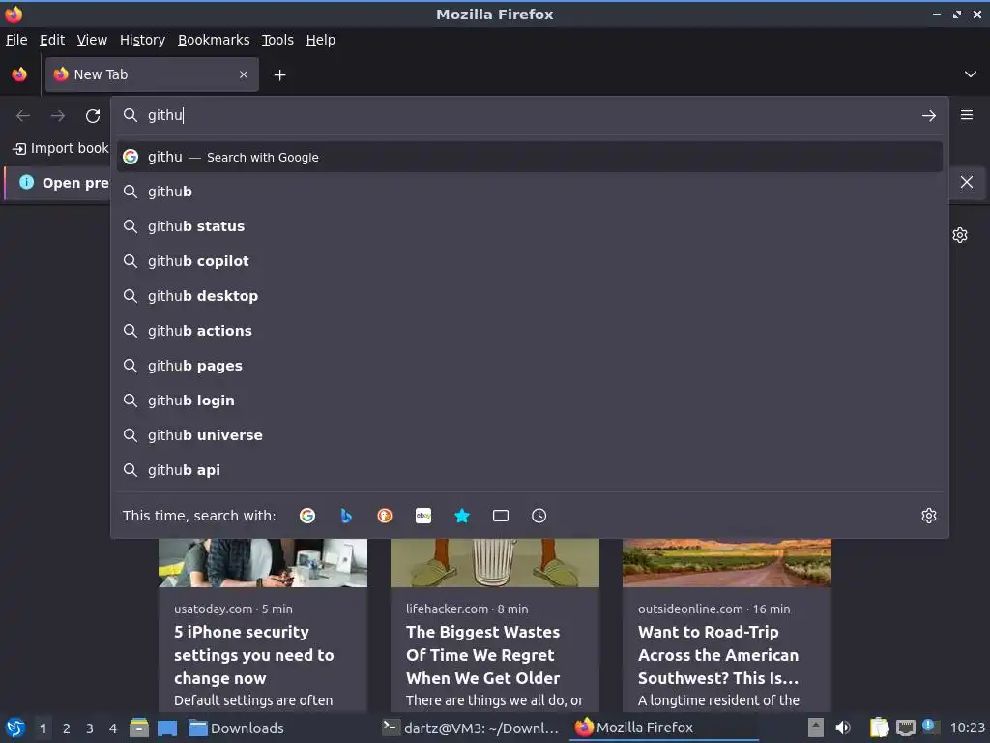Click Import bookmarks toolbar button
990x743 pixels.
pos(61,148)
